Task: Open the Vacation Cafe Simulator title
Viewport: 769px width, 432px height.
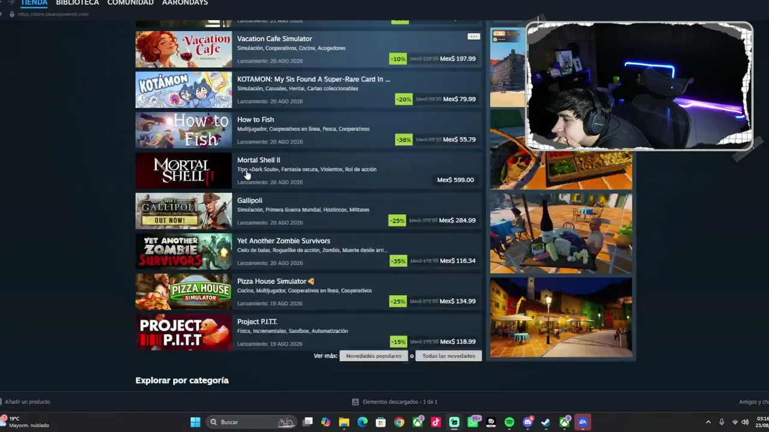Action: click(x=275, y=39)
